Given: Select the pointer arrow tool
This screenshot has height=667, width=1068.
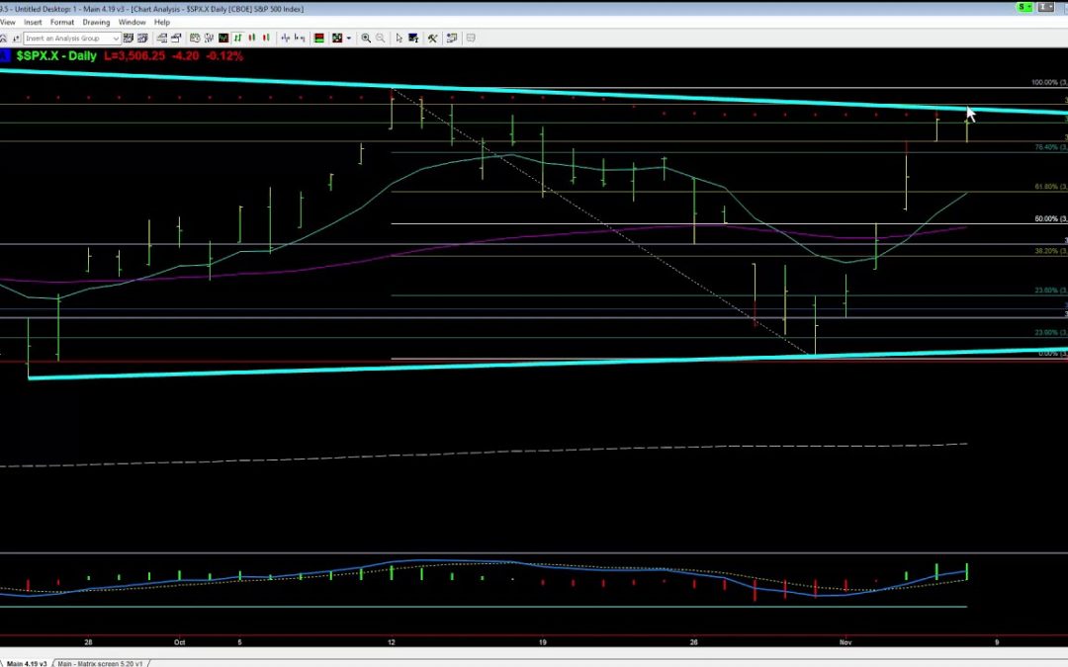Looking at the screenshot, I should pos(400,39).
